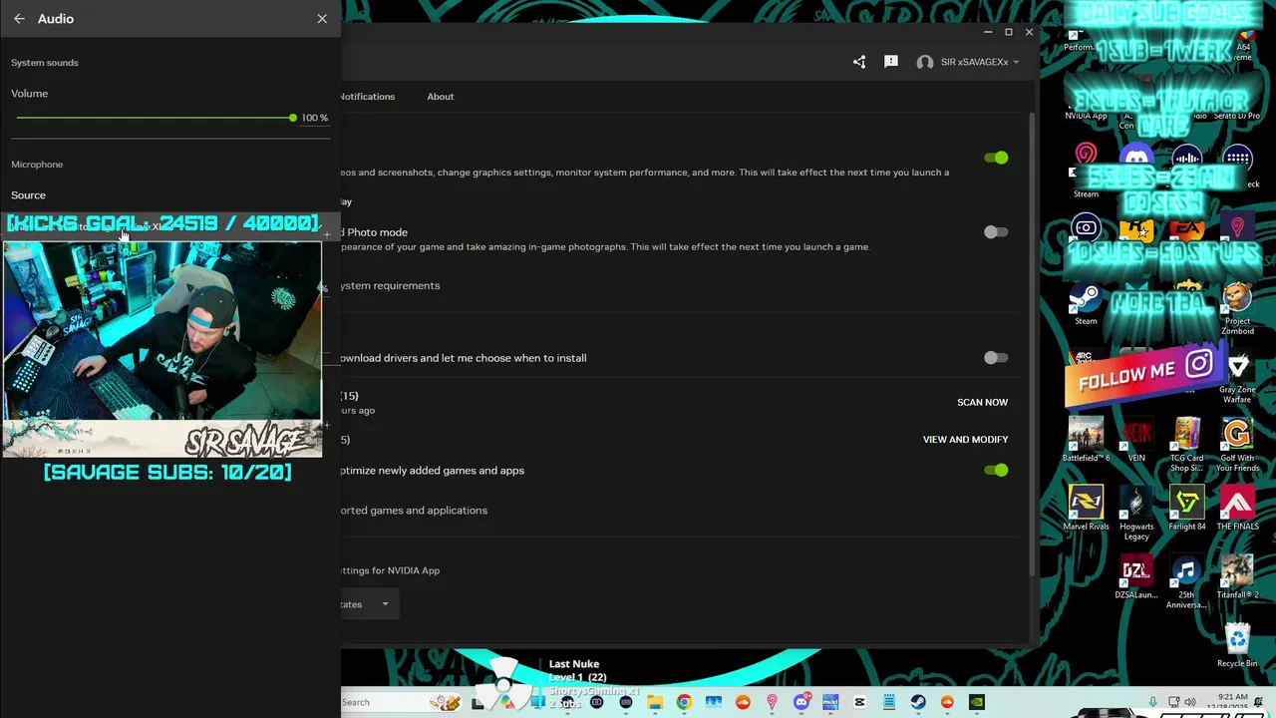Enable the Photo mode toggle
The width and height of the screenshot is (1276, 718).
996,232
